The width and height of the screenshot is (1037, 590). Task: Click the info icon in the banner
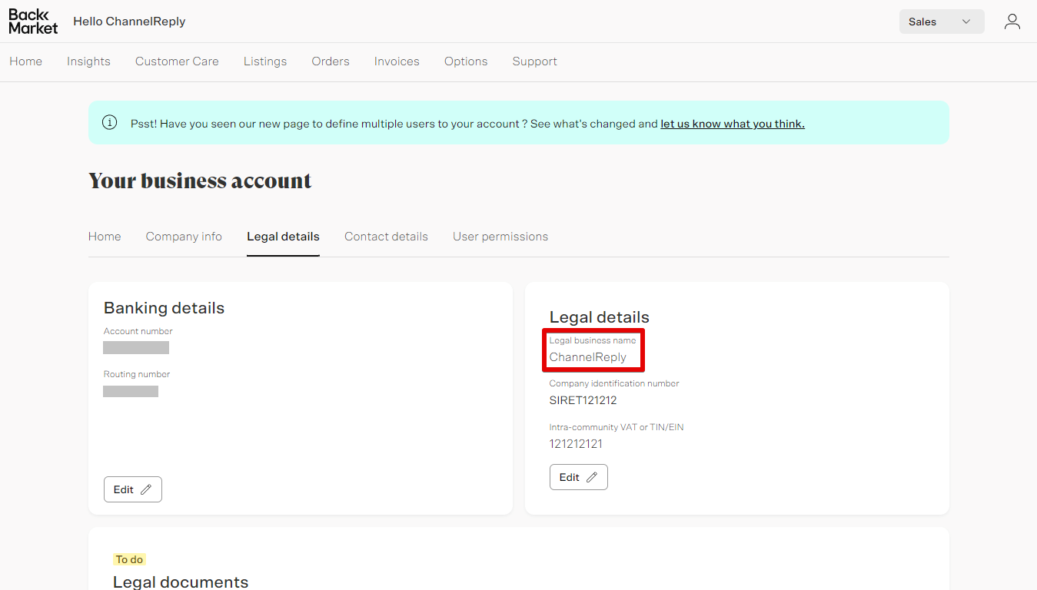tap(110, 123)
